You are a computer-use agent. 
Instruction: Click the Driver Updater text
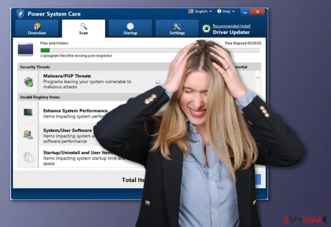coord(231,32)
